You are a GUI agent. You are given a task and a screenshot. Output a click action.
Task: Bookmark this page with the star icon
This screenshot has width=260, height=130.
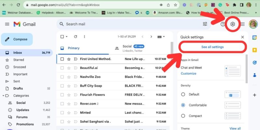pyautogui.click(x=175, y=5)
